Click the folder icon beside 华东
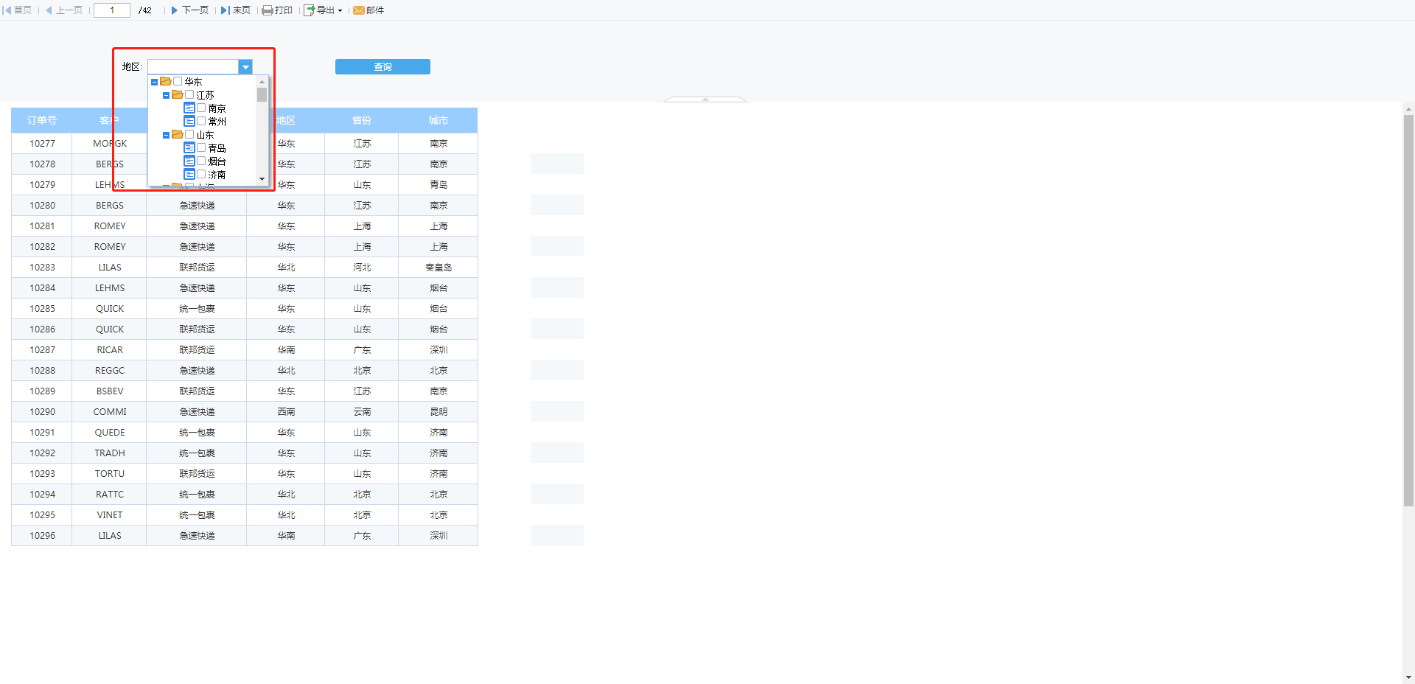 coord(166,82)
